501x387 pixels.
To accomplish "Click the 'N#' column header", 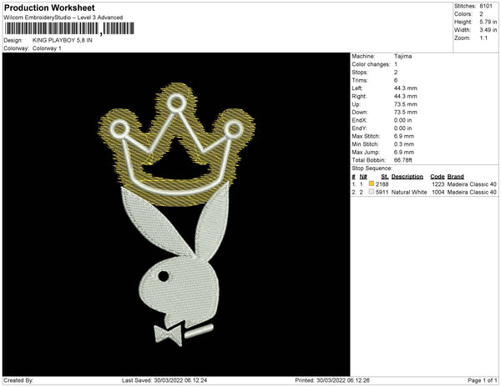I will 363,177.
